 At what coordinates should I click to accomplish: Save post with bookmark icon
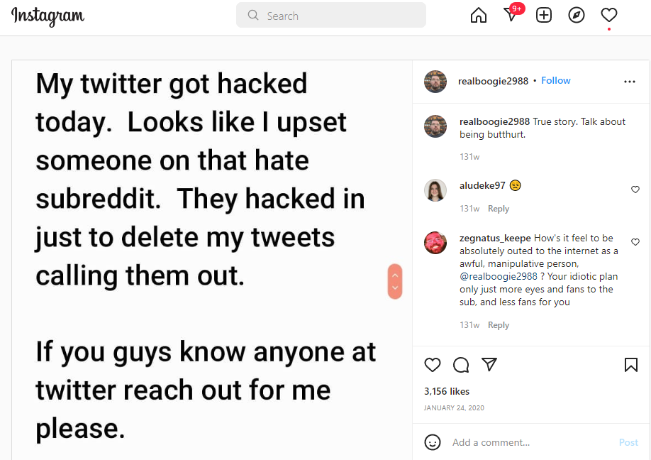click(630, 365)
